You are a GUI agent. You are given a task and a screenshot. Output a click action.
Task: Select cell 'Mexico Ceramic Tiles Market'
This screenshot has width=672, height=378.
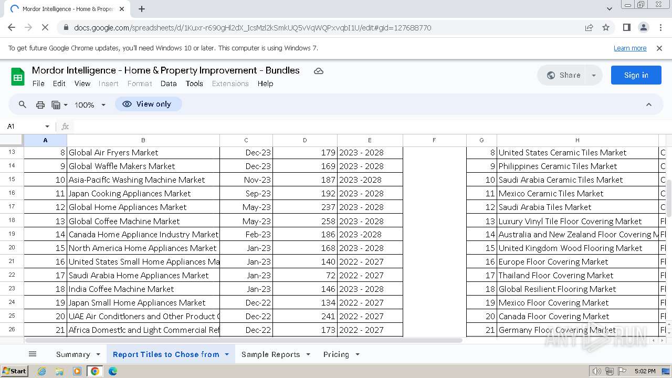(x=577, y=194)
